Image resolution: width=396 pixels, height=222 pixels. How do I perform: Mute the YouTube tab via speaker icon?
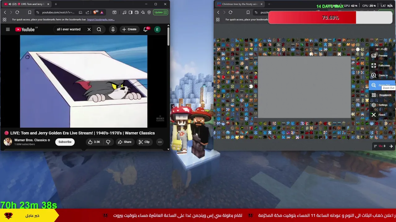coord(10,4)
